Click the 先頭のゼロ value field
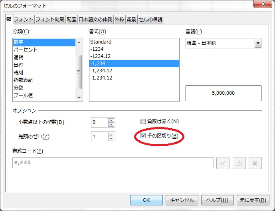The width and height of the screenshot is (275, 211). tap(99, 137)
